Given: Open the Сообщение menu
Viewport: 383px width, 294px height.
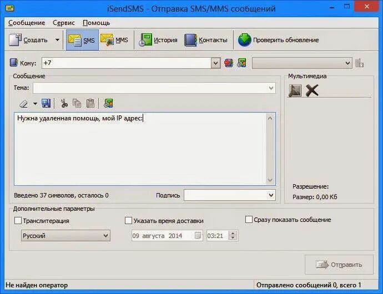Looking at the screenshot, I should 27,23.
